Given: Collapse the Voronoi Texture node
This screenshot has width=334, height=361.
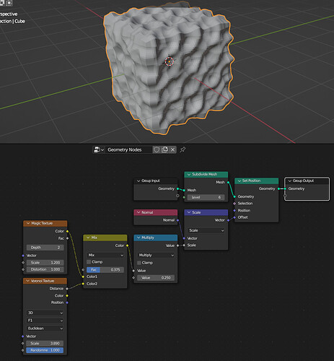Looking at the screenshot, I should (28, 281).
